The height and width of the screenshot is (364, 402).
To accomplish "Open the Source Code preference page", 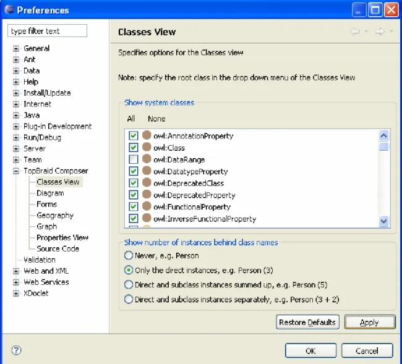I will click(58, 248).
